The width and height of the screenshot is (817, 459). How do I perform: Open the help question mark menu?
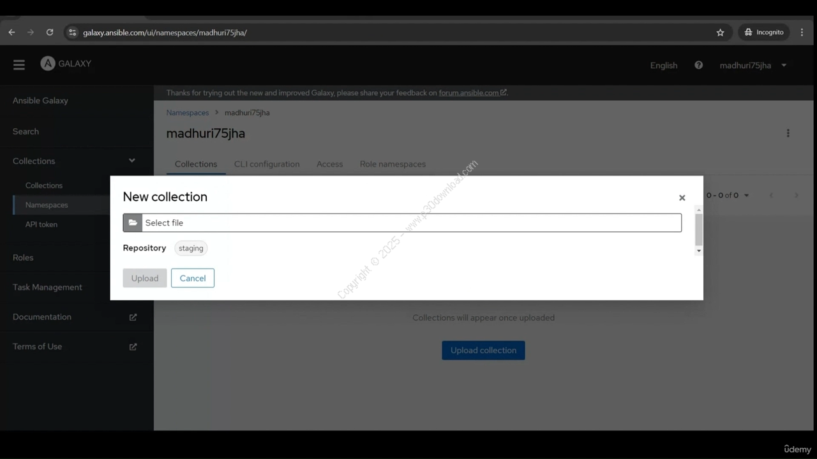[x=698, y=65]
